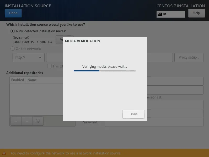The height and width of the screenshot is (157, 209).
Task: Click the partially hidden Verify button
Action: pyautogui.click(x=60, y=40)
